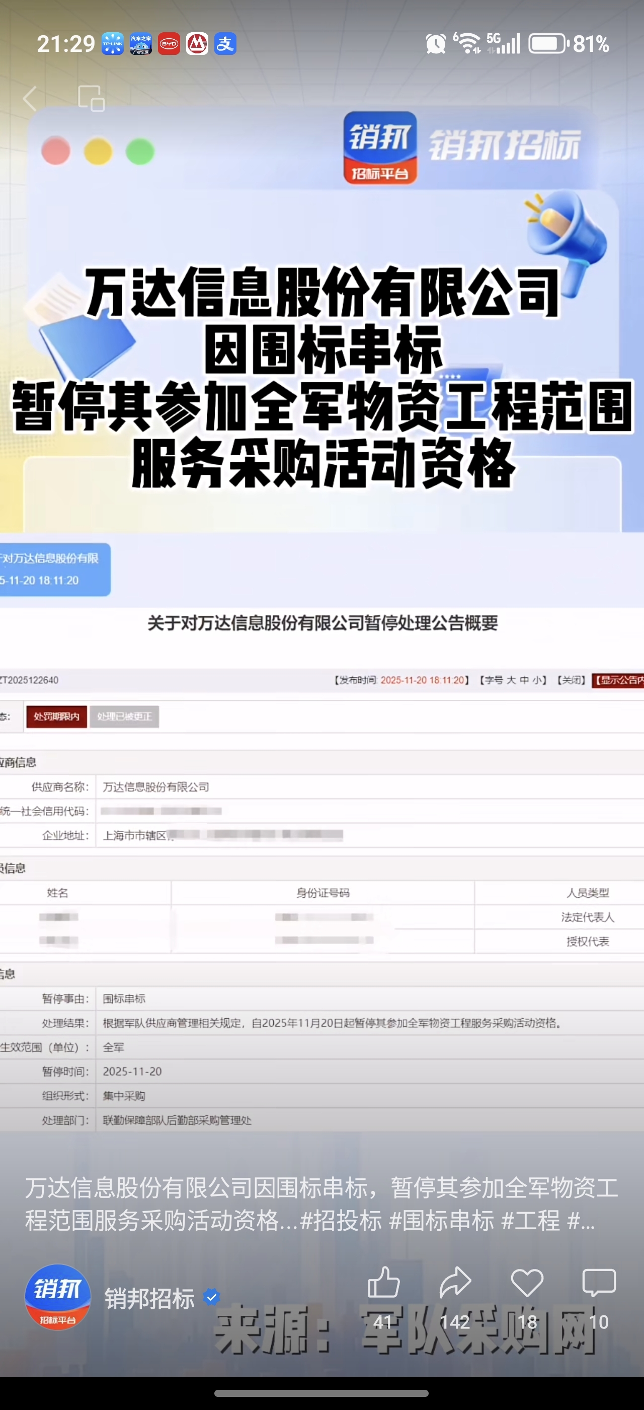Tap the thumbs-up like icon
The width and height of the screenshot is (644, 1410).
(383, 1282)
